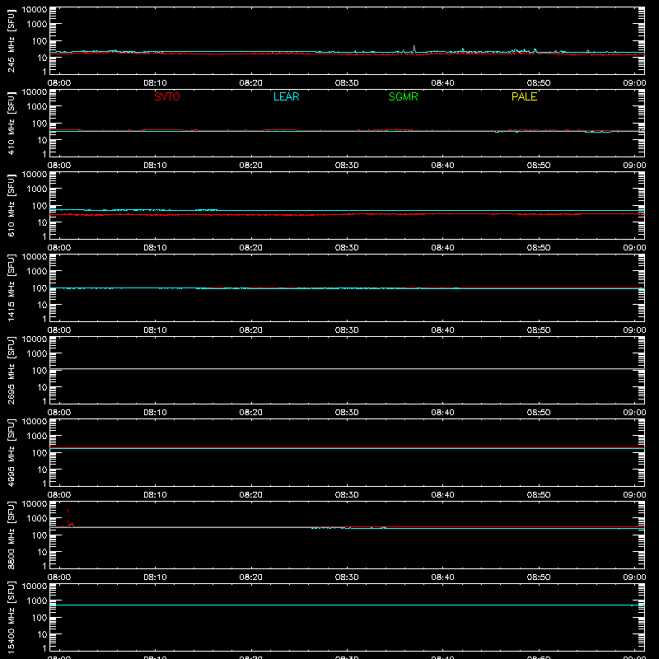Image resolution: width=659 pixels, height=659 pixels.
Task: Click the 08:30 label under the 8800 MHz plot
Action: point(347,577)
